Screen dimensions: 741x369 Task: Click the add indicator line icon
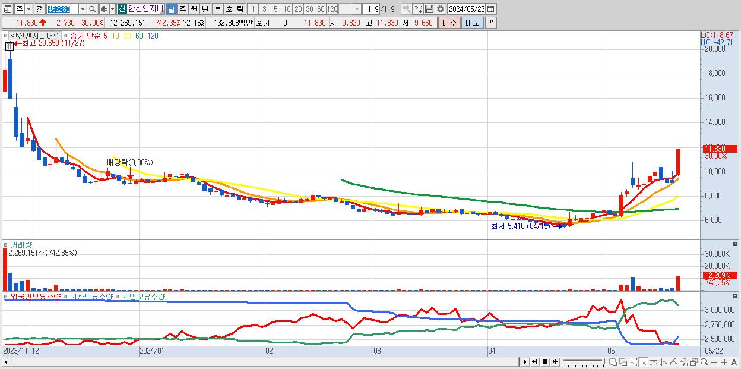click(417, 9)
